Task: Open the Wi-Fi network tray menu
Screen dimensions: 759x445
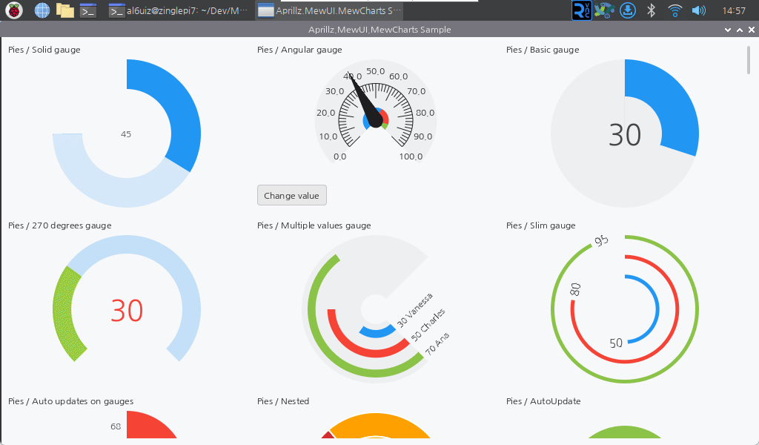Action: [675, 10]
